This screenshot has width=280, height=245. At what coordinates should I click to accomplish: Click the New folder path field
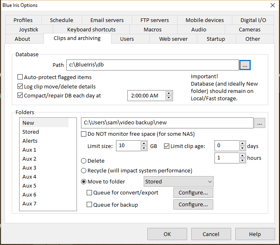pos(167,123)
